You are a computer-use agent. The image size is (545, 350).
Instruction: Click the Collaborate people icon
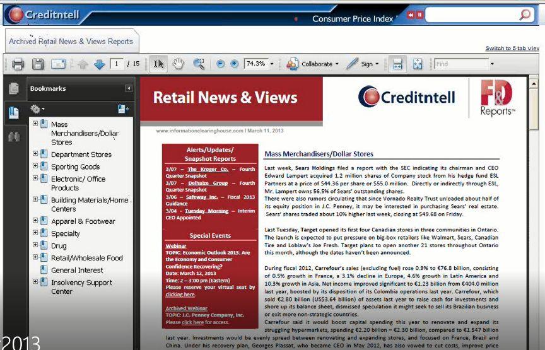[292, 64]
